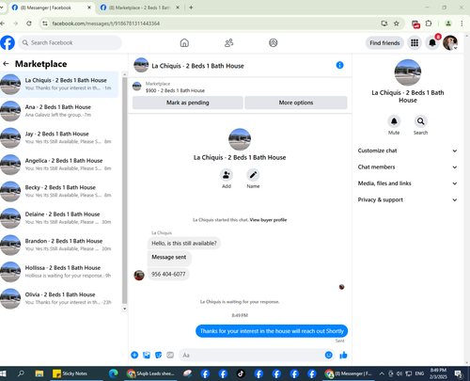The height and width of the screenshot is (381, 470).
Task: Open the emoji picker icon
Action: (x=328, y=355)
